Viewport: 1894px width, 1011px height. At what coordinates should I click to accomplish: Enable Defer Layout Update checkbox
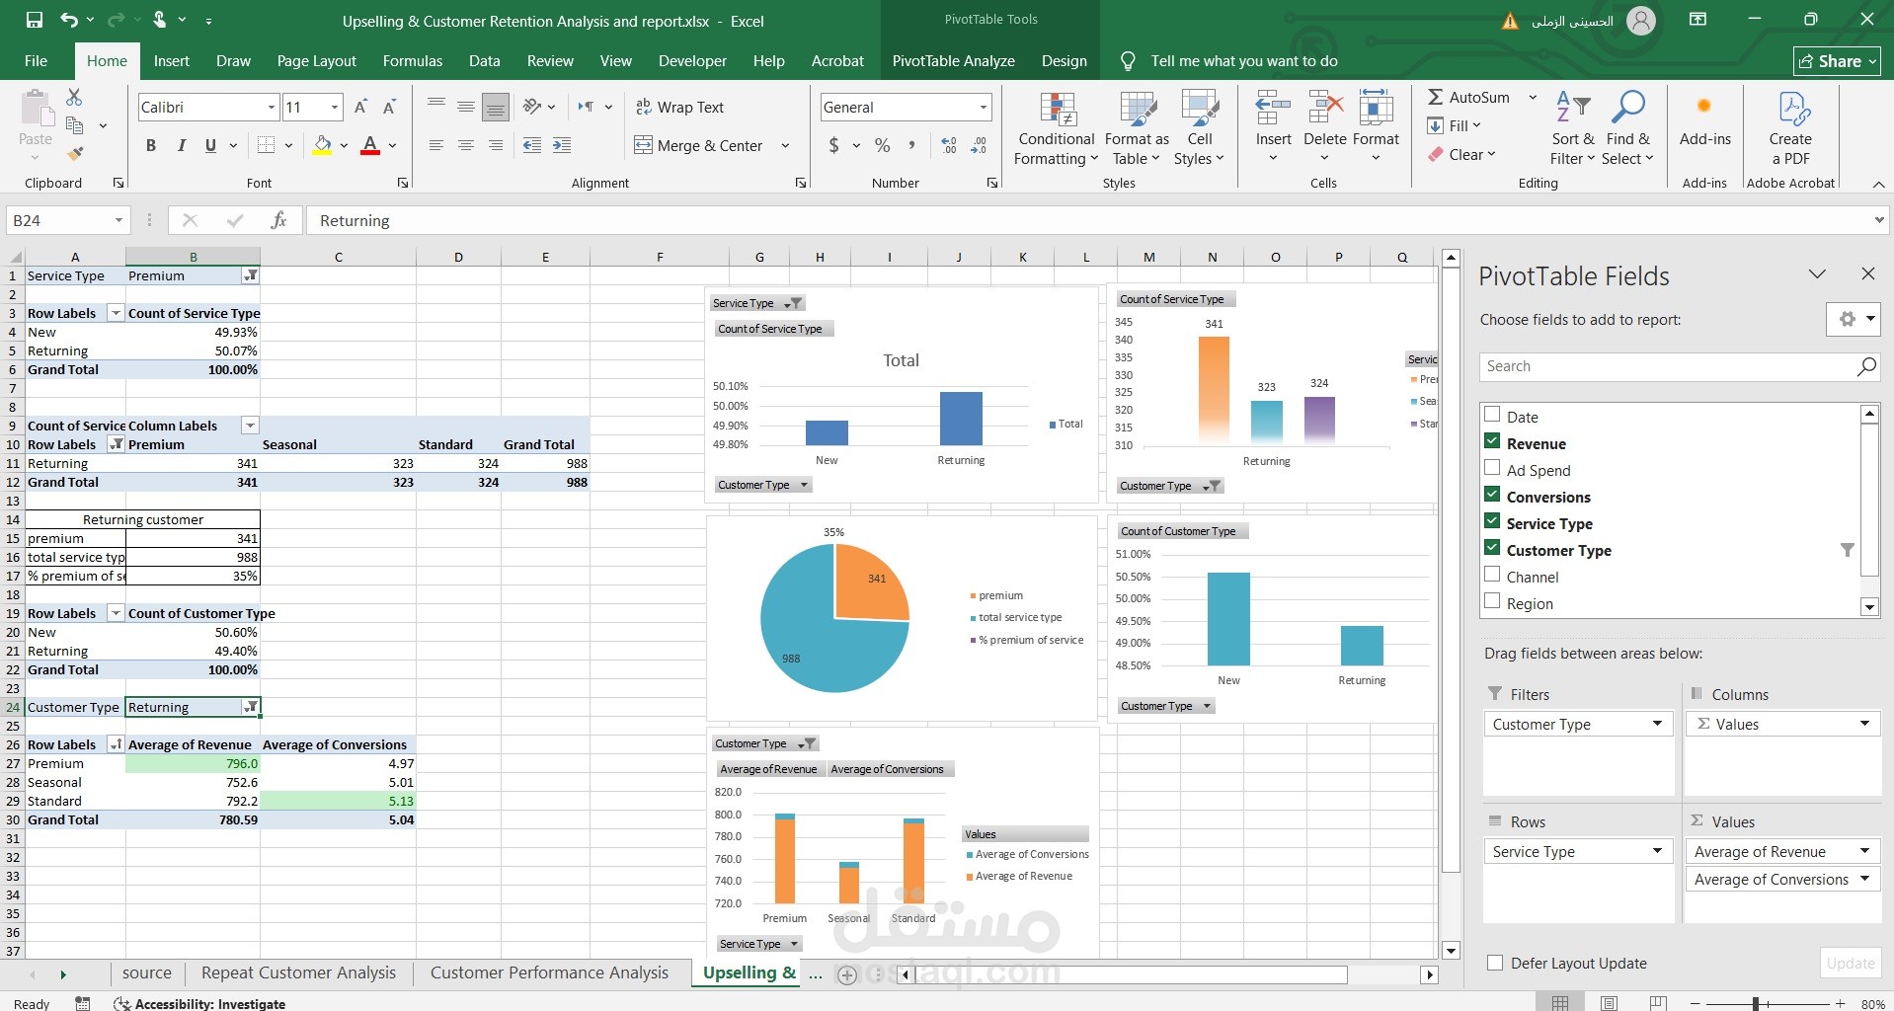1495,963
